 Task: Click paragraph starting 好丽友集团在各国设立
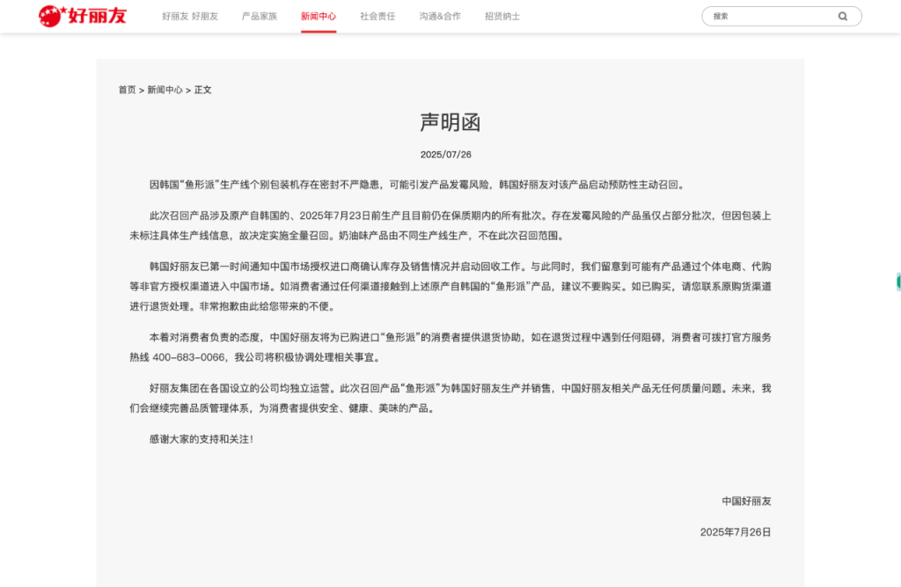450,398
